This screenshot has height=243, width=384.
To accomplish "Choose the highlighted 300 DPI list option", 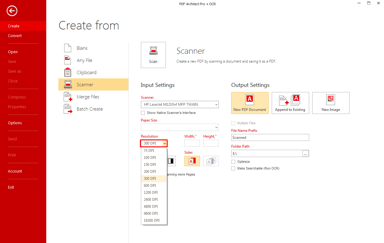I will pos(154,179).
